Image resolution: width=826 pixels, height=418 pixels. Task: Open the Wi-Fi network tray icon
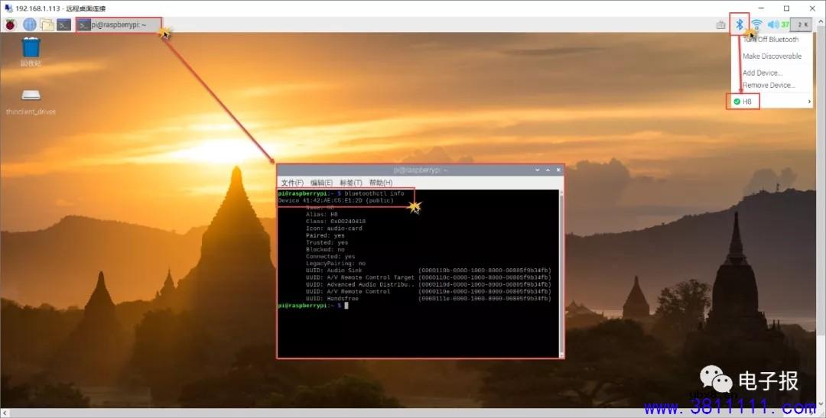tap(756, 24)
